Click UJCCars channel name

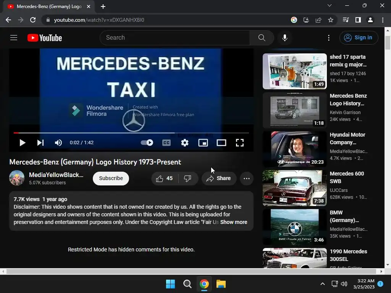point(339,190)
